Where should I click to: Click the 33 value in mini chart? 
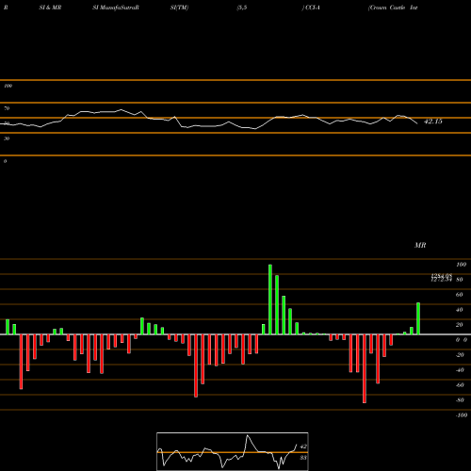(303, 458)
